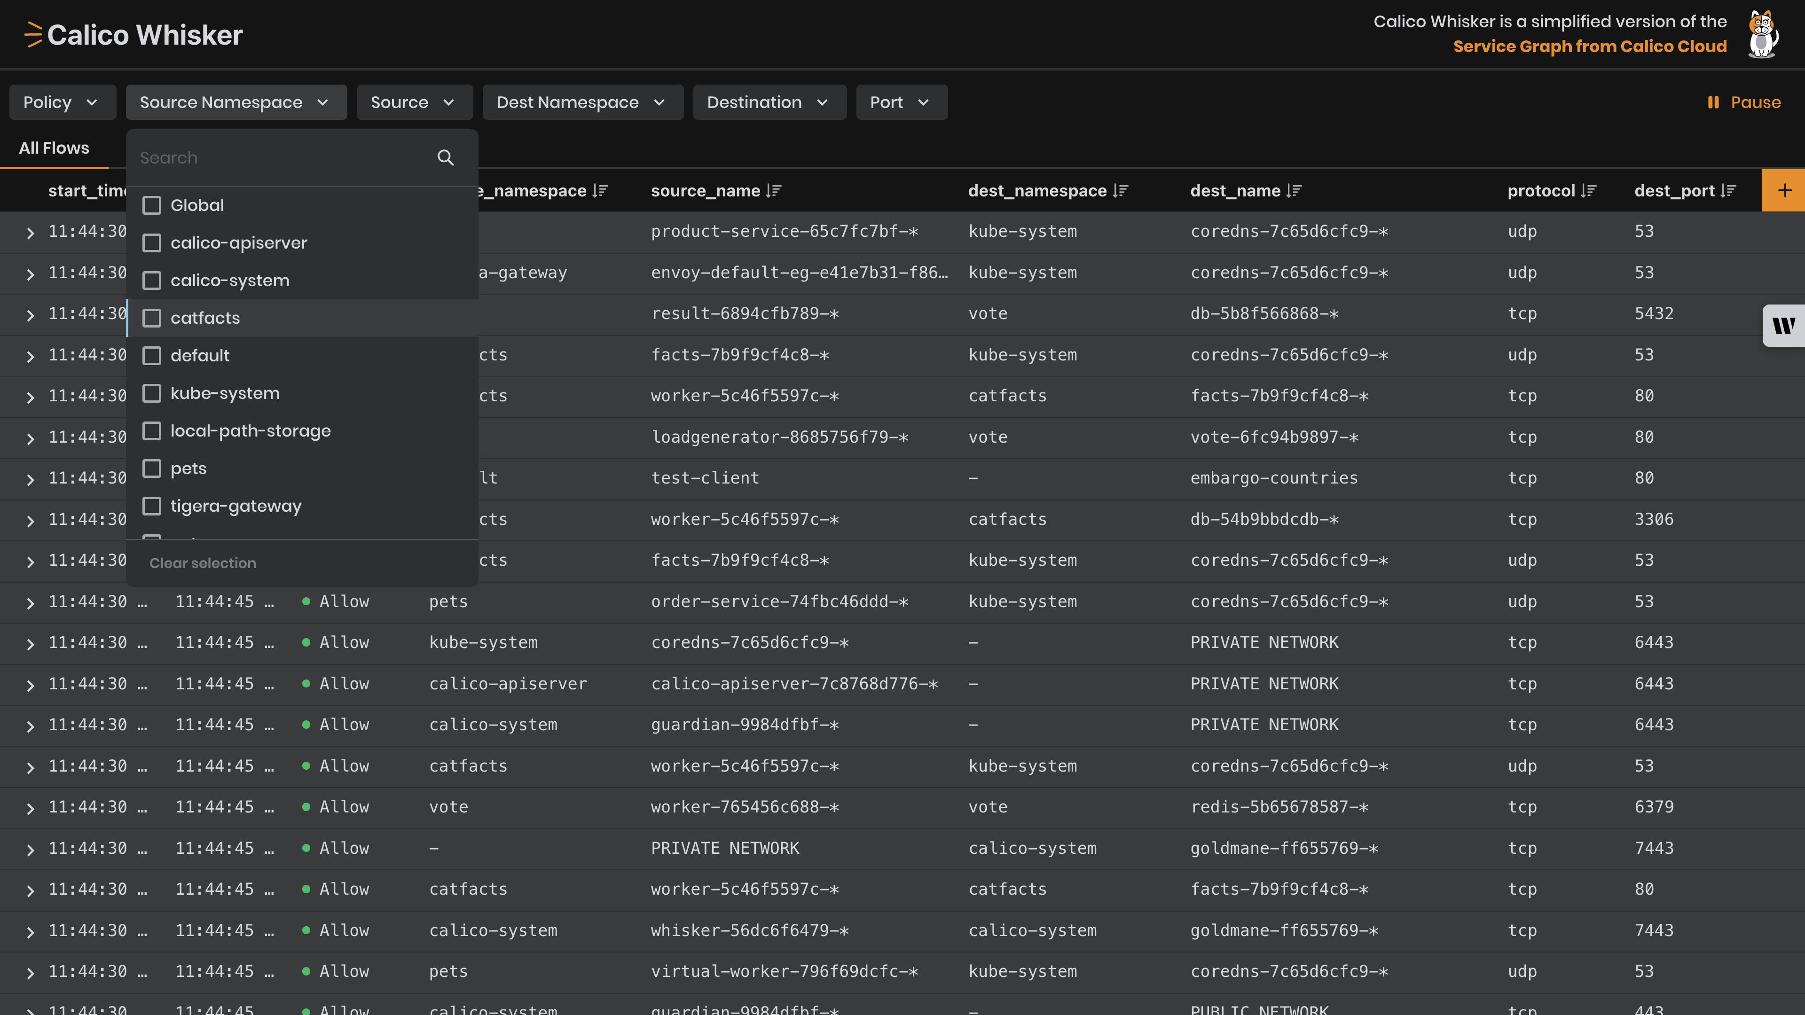Expand the loadgenerator flow row

click(30, 438)
